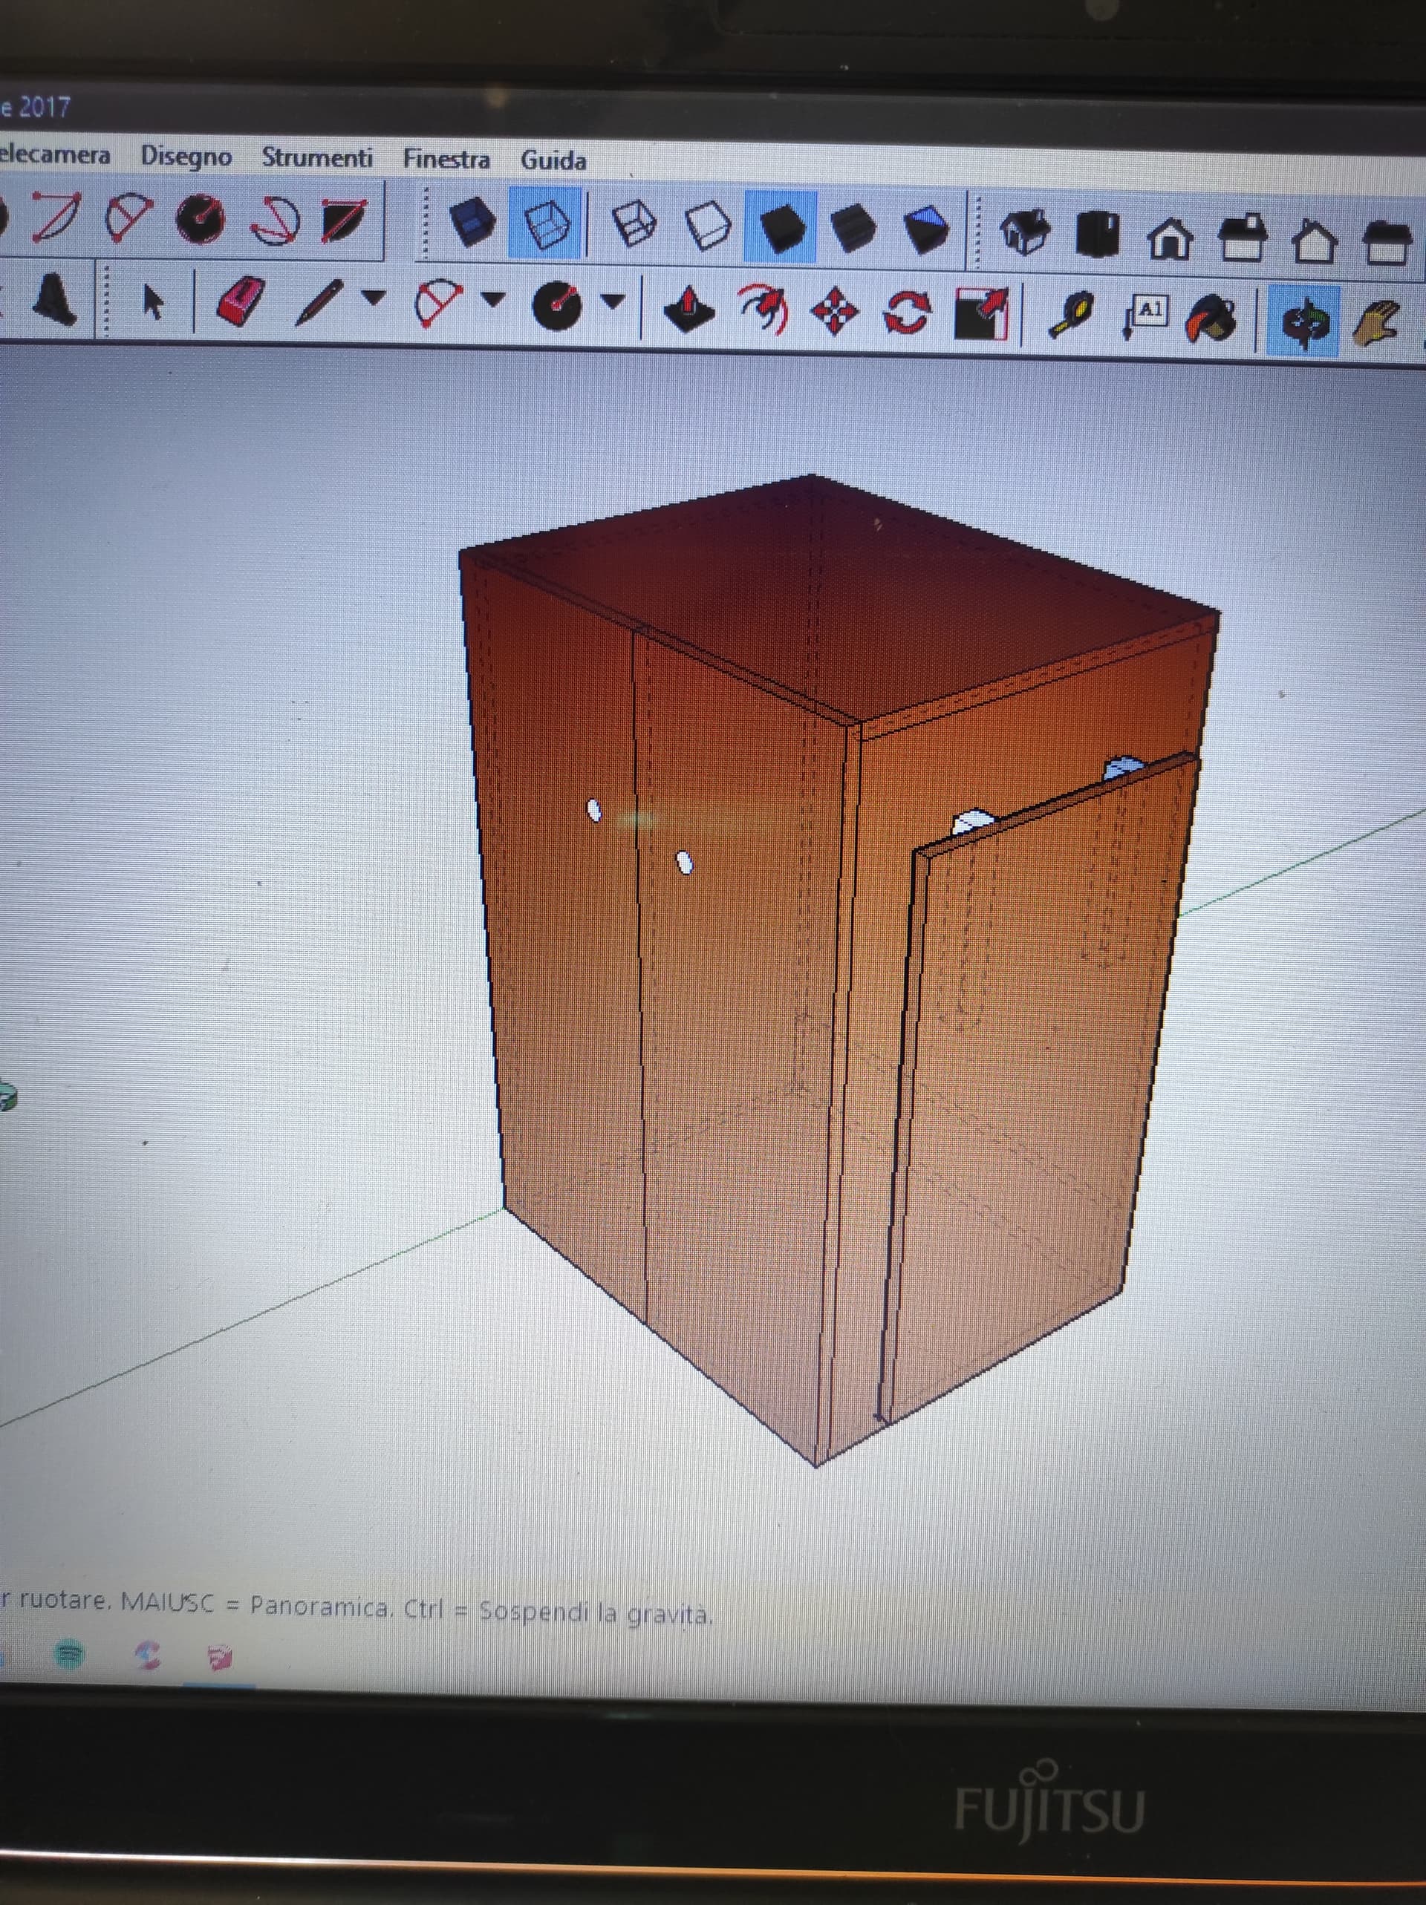Open the Telecamera menu
The width and height of the screenshot is (1426, 1905).
(54, 155)
